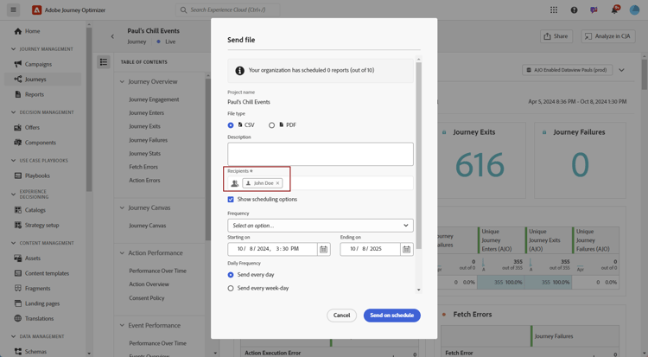Jump to Consent Policy in contents
The height and width of the screenshot is (357, 648).
point(146,298)
